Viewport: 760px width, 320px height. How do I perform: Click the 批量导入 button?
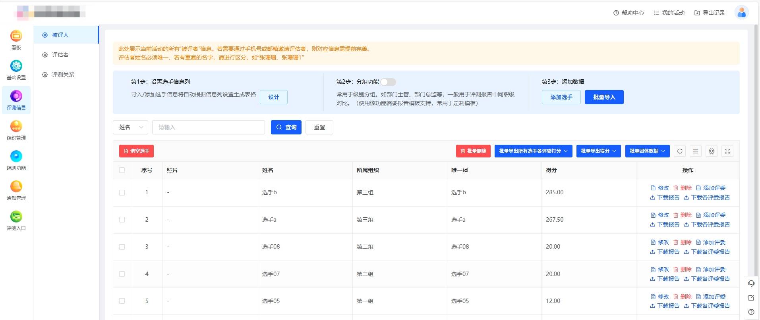pos(604,97)
